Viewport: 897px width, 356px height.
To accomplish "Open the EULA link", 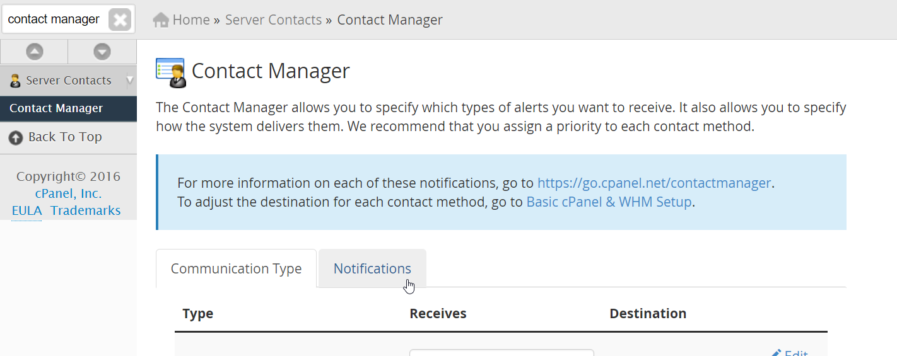I will 26,211.
